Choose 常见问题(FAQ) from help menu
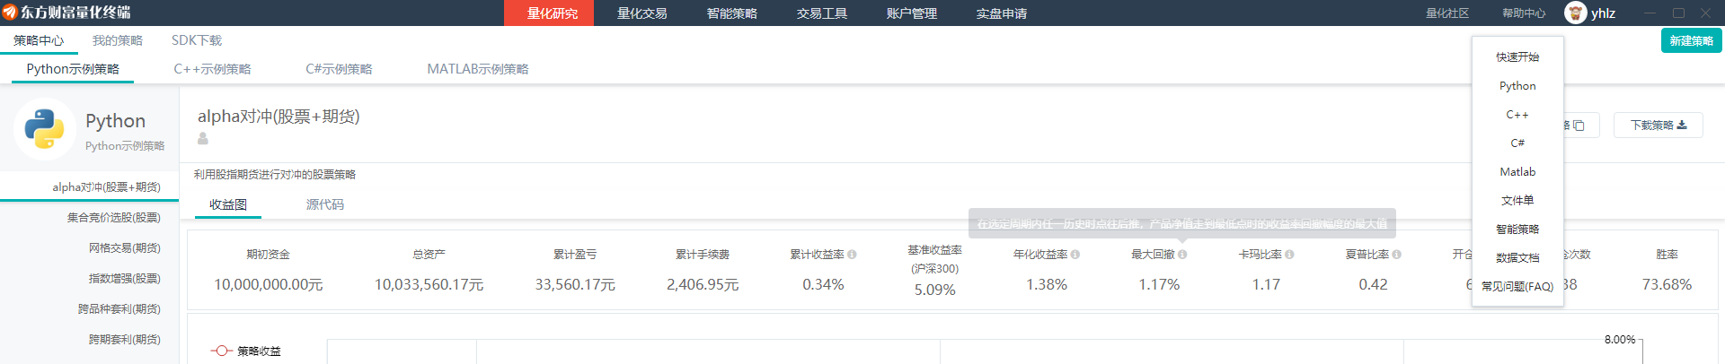The image size is (1725, 364). (1517, 286)
